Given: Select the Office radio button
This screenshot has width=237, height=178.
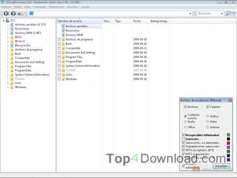Looking at the screenshot, I should [185, 127].
